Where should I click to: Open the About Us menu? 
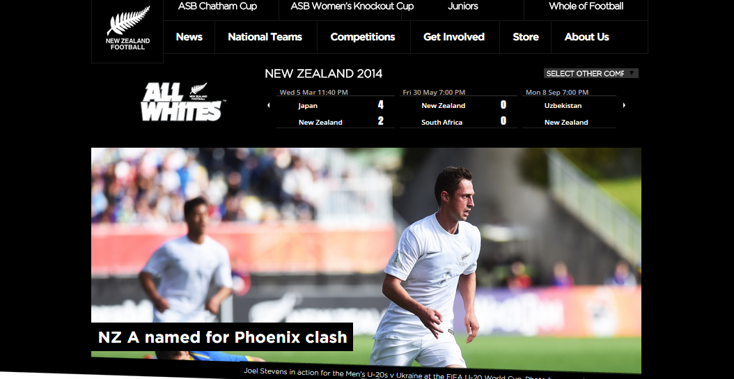click(586, 37)
